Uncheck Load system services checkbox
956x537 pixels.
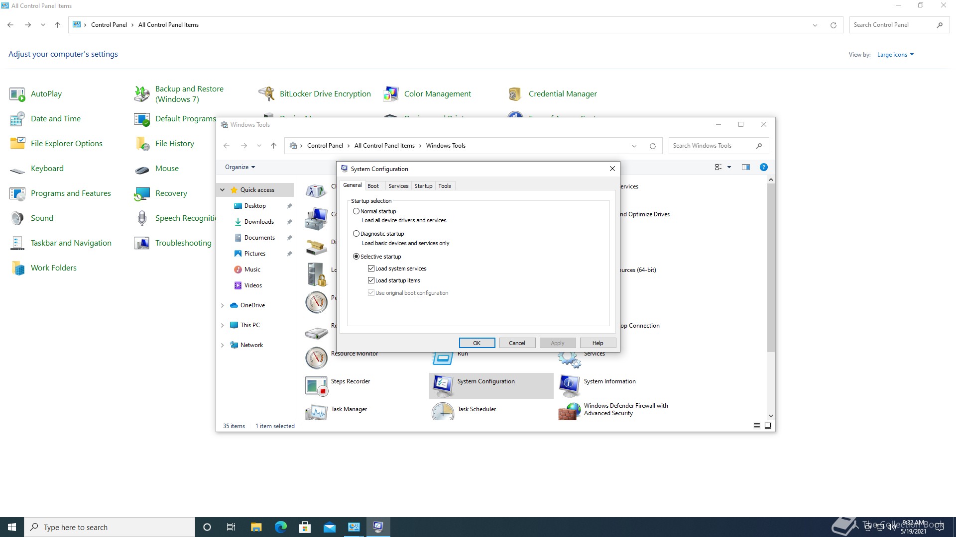tap(371, 268)
